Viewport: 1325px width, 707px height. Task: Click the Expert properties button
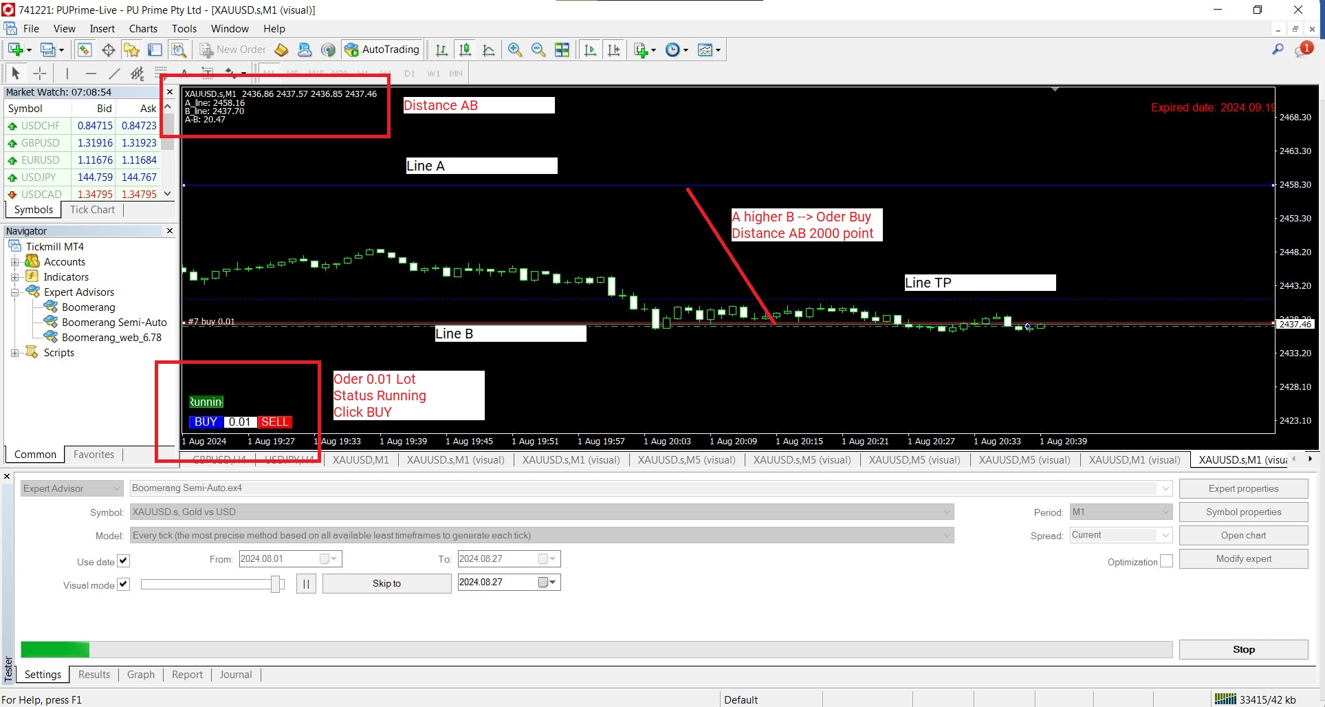[1243, 488]
